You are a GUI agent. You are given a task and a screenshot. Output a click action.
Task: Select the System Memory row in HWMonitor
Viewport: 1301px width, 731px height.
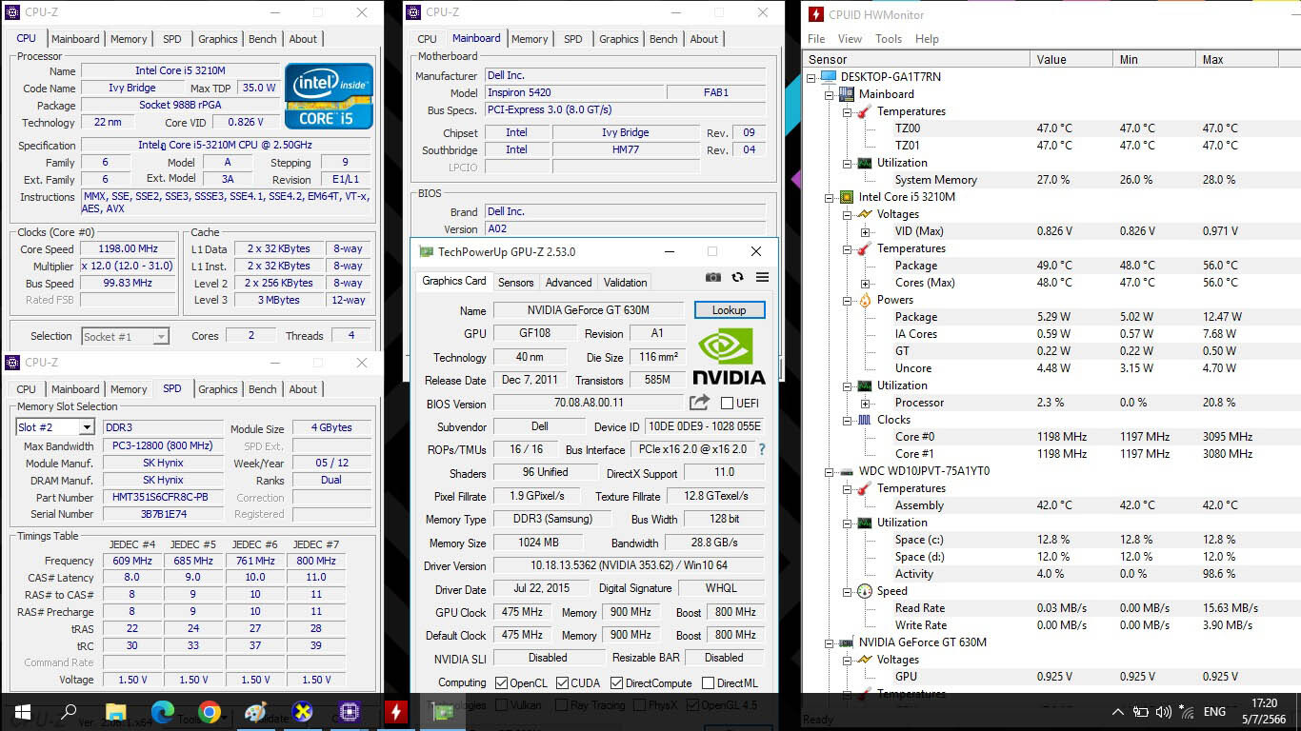[x=1050, y=180]
